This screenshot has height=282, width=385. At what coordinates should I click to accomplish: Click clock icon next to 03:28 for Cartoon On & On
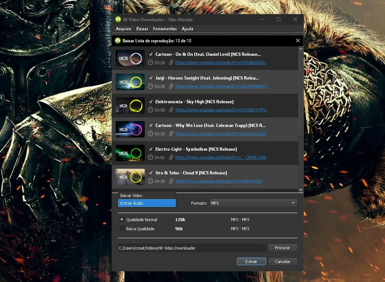coord(151,63)
